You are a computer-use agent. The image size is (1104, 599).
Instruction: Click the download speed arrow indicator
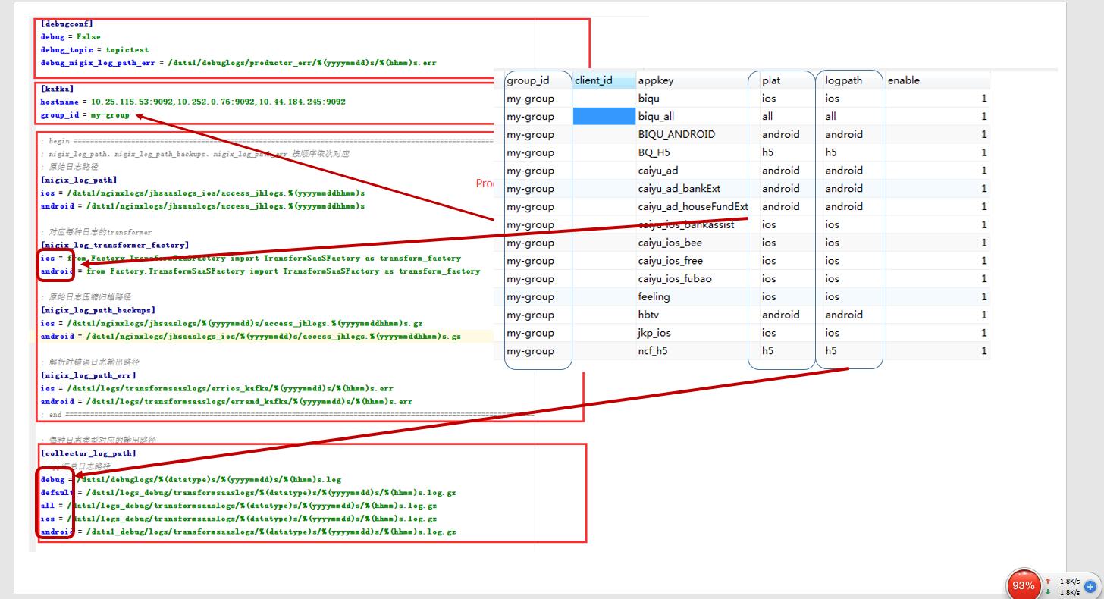pos(1048,592)
